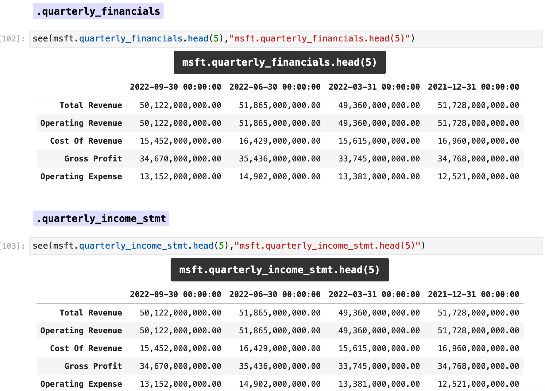
Task: Click Operating Revenue 51,728,000,000.00 cell in quarterly_financials table
Action: click(x=478, y=123)
